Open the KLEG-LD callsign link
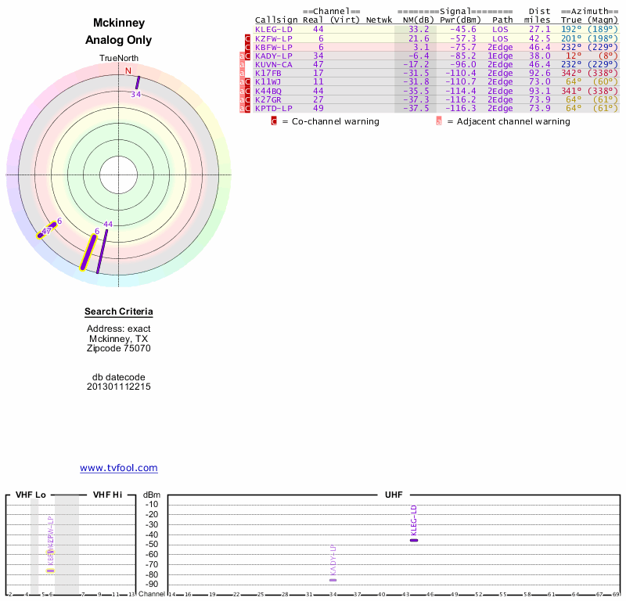626x601 pixels. (272, 30)
